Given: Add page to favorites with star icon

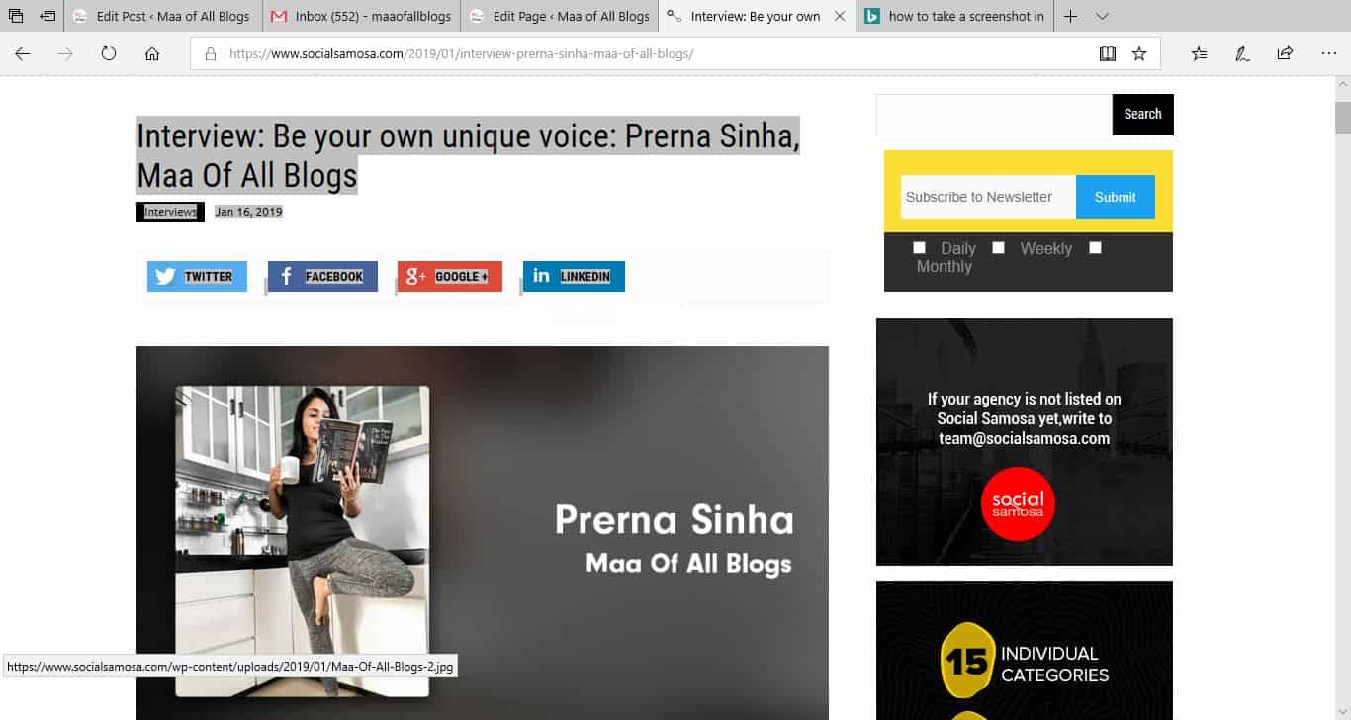Looking at the screenshot, I should coord(1139,54).
